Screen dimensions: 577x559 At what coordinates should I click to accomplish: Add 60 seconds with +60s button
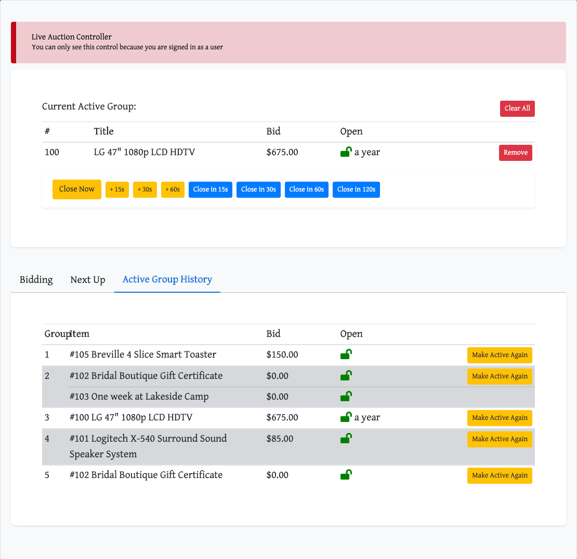click(x=173, y=189)
